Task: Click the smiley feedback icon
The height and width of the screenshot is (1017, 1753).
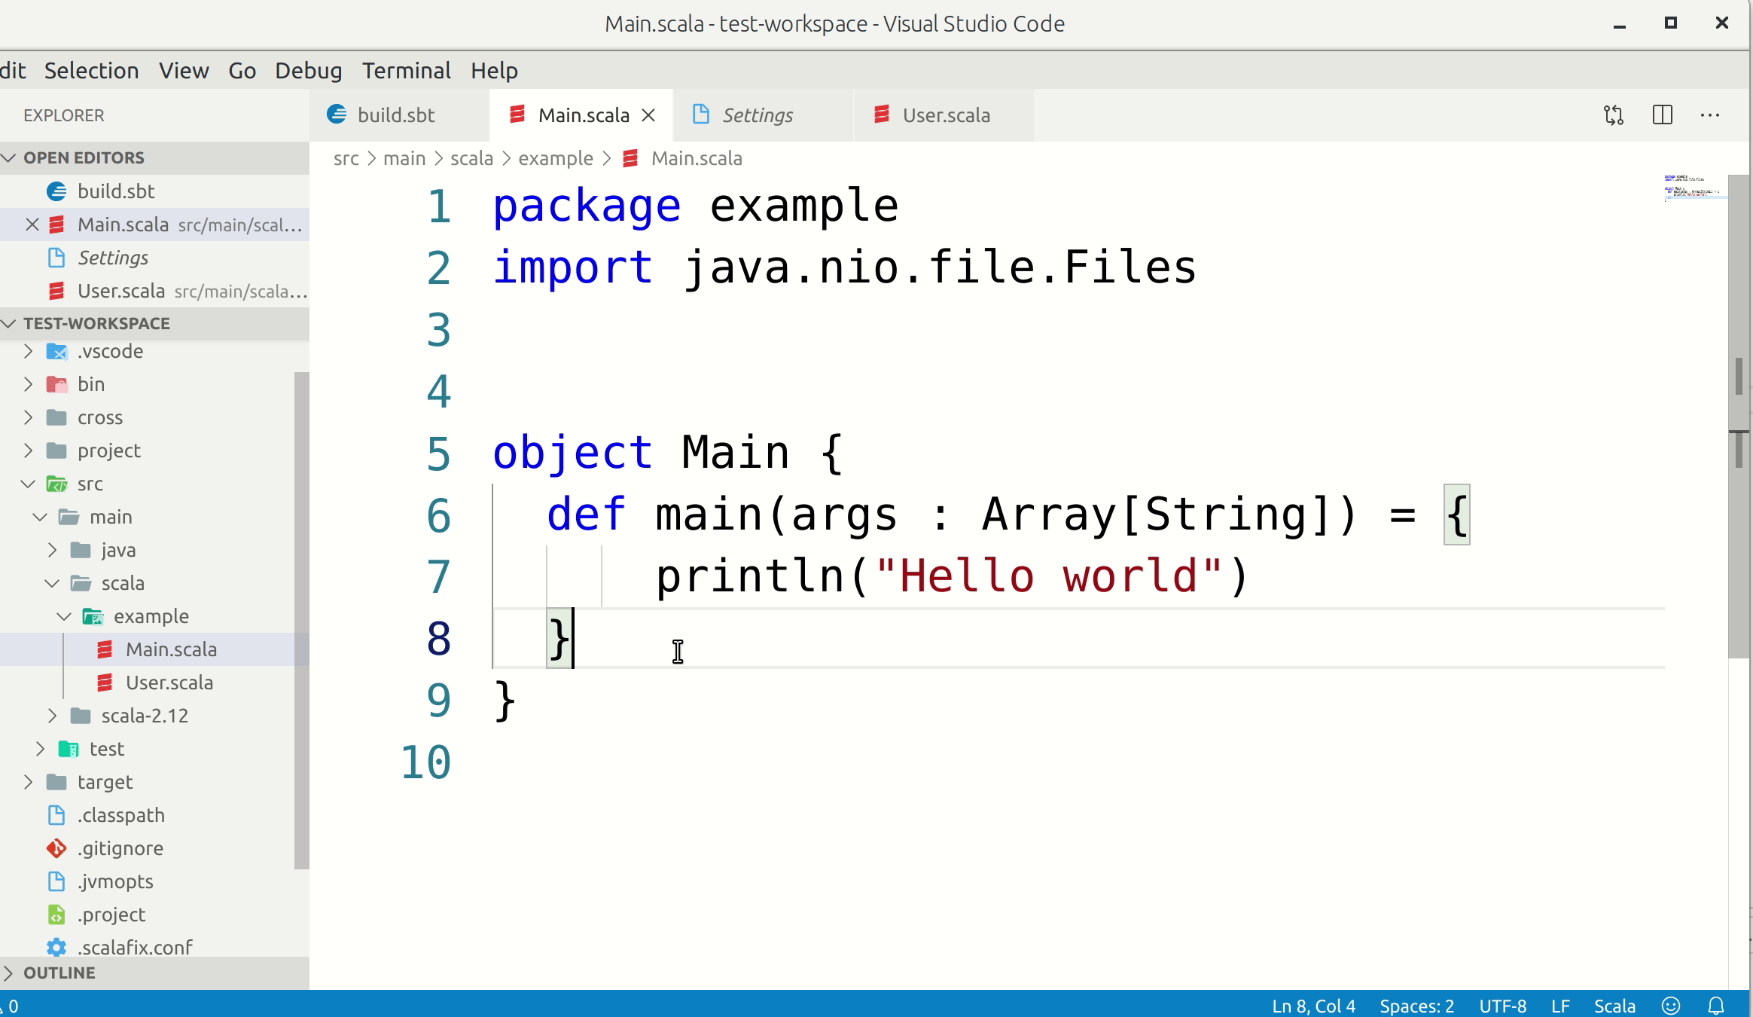Action: pyautogui.click(x=1671, y=1006)
